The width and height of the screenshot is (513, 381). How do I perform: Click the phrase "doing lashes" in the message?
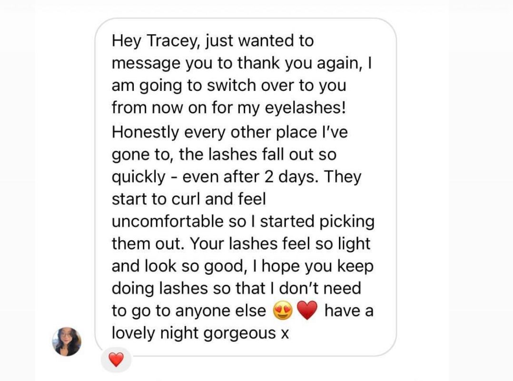coord(159,289)
